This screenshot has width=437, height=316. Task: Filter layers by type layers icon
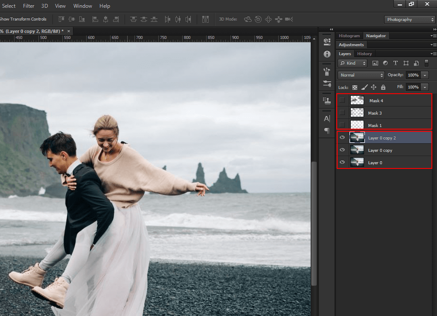[396, 63]
